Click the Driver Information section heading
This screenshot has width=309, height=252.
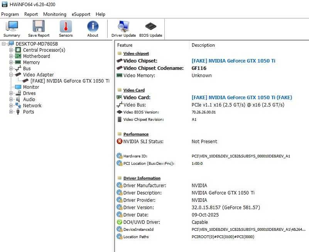[x=142, y=178]
